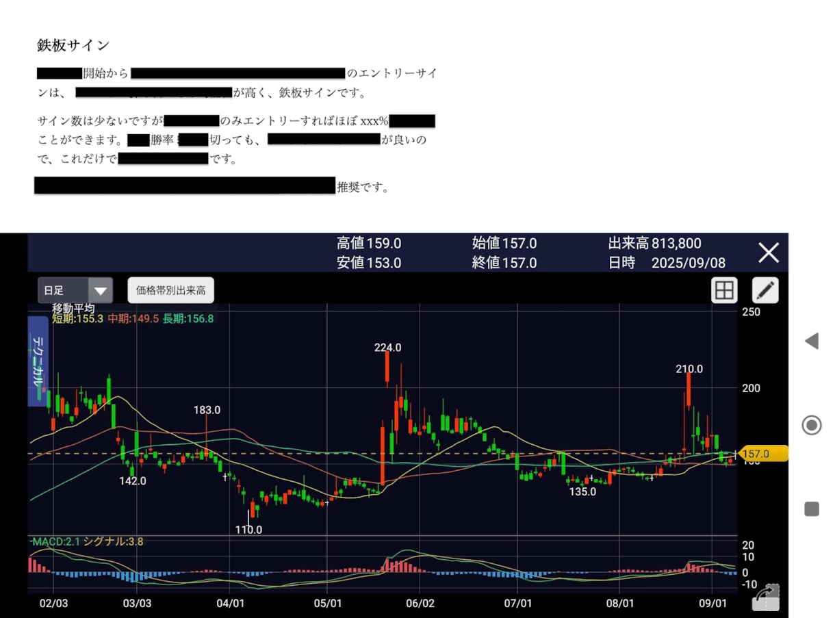
Task: Click the 08/01 date axis label
Action: click(x=619, y=604)
